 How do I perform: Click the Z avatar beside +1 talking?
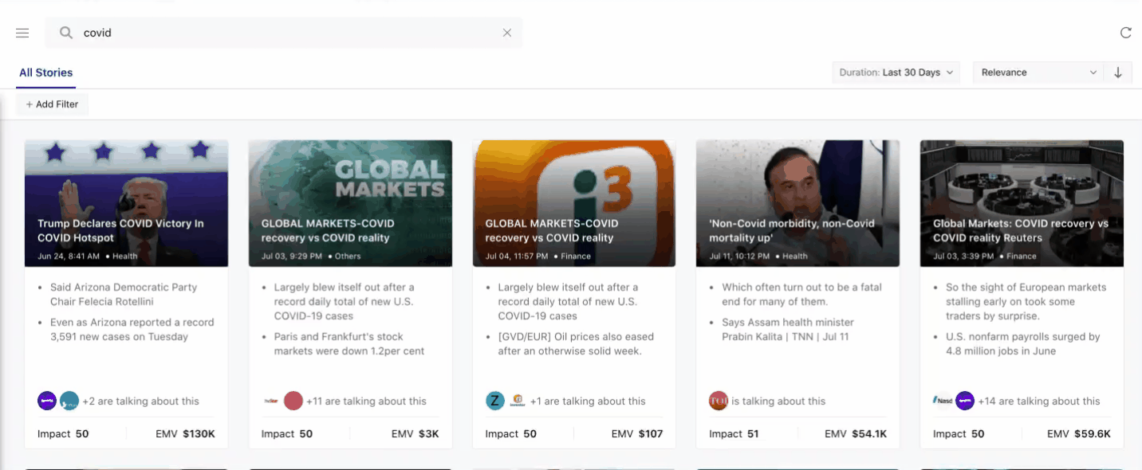pos(495,401)
